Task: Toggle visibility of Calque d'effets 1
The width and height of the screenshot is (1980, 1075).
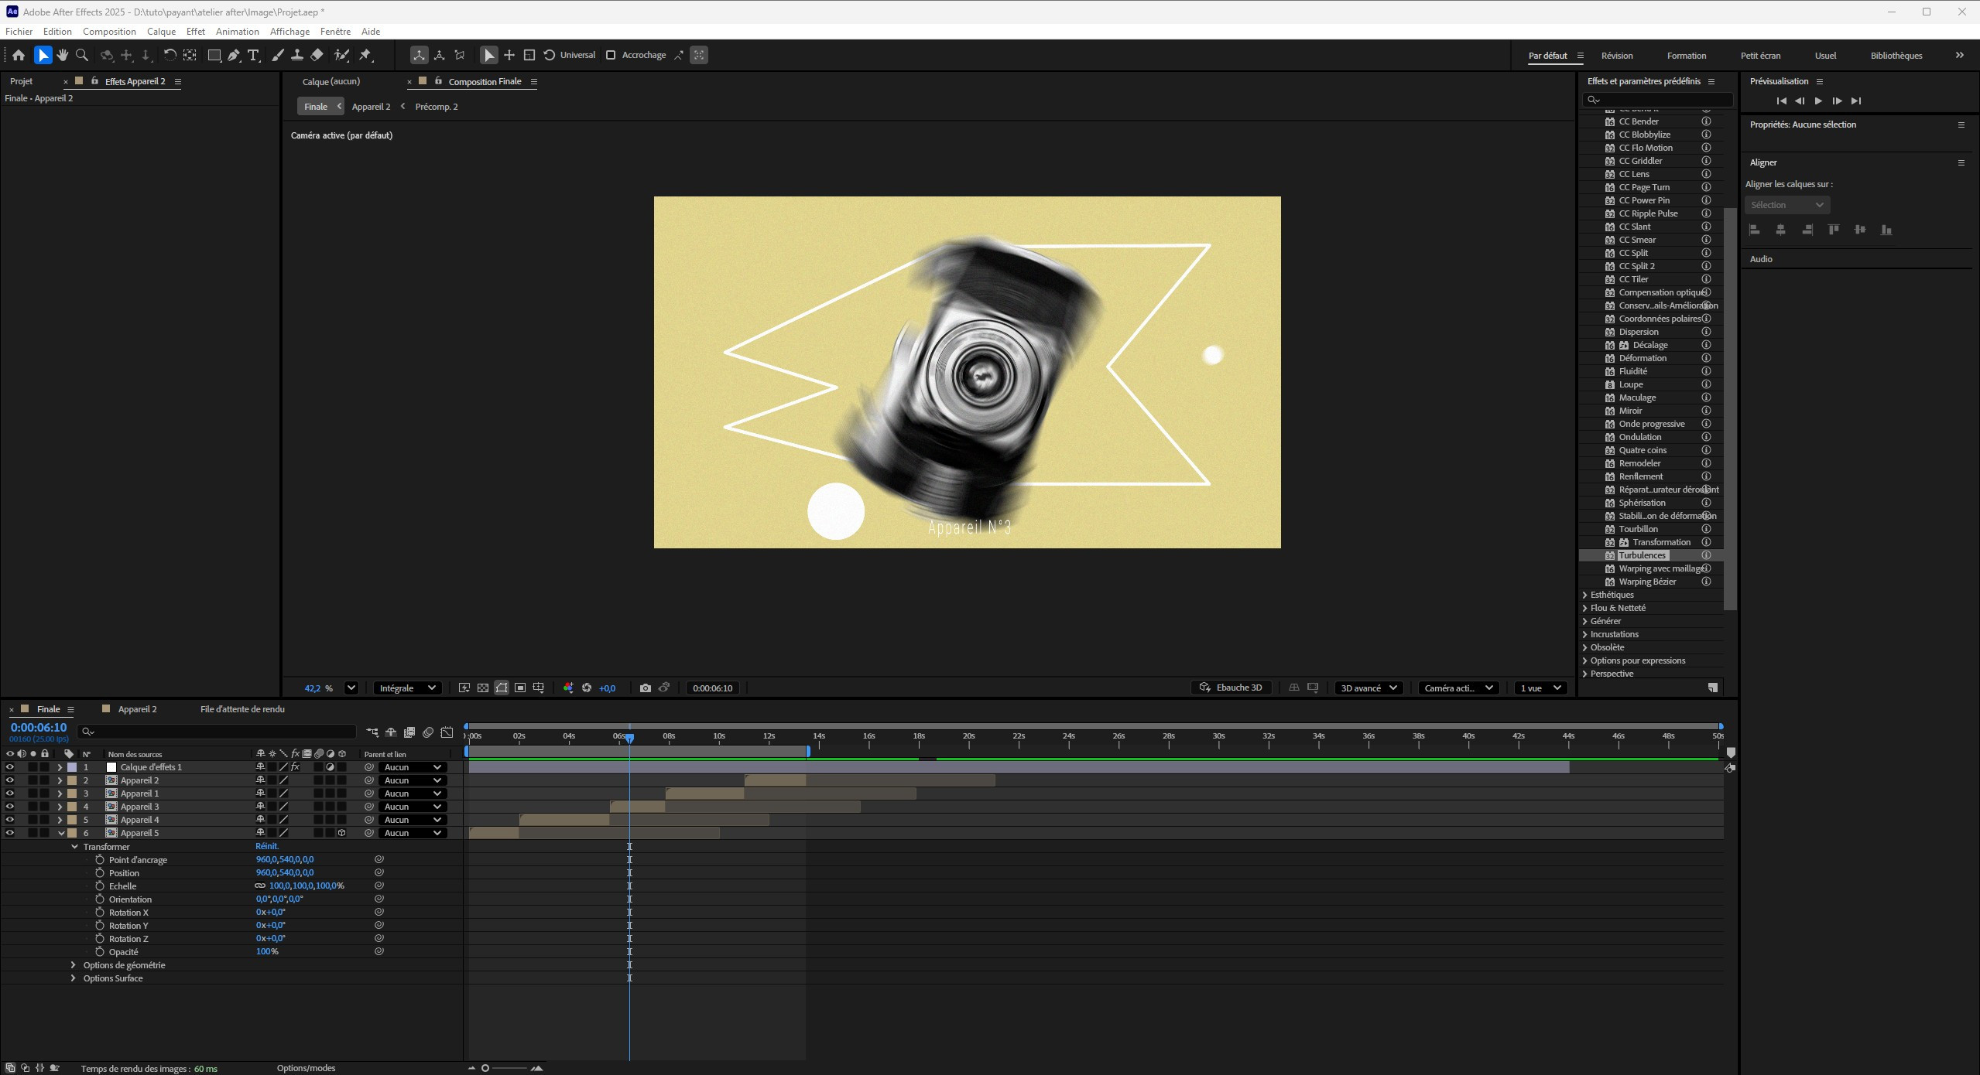Action: (10, 767)
